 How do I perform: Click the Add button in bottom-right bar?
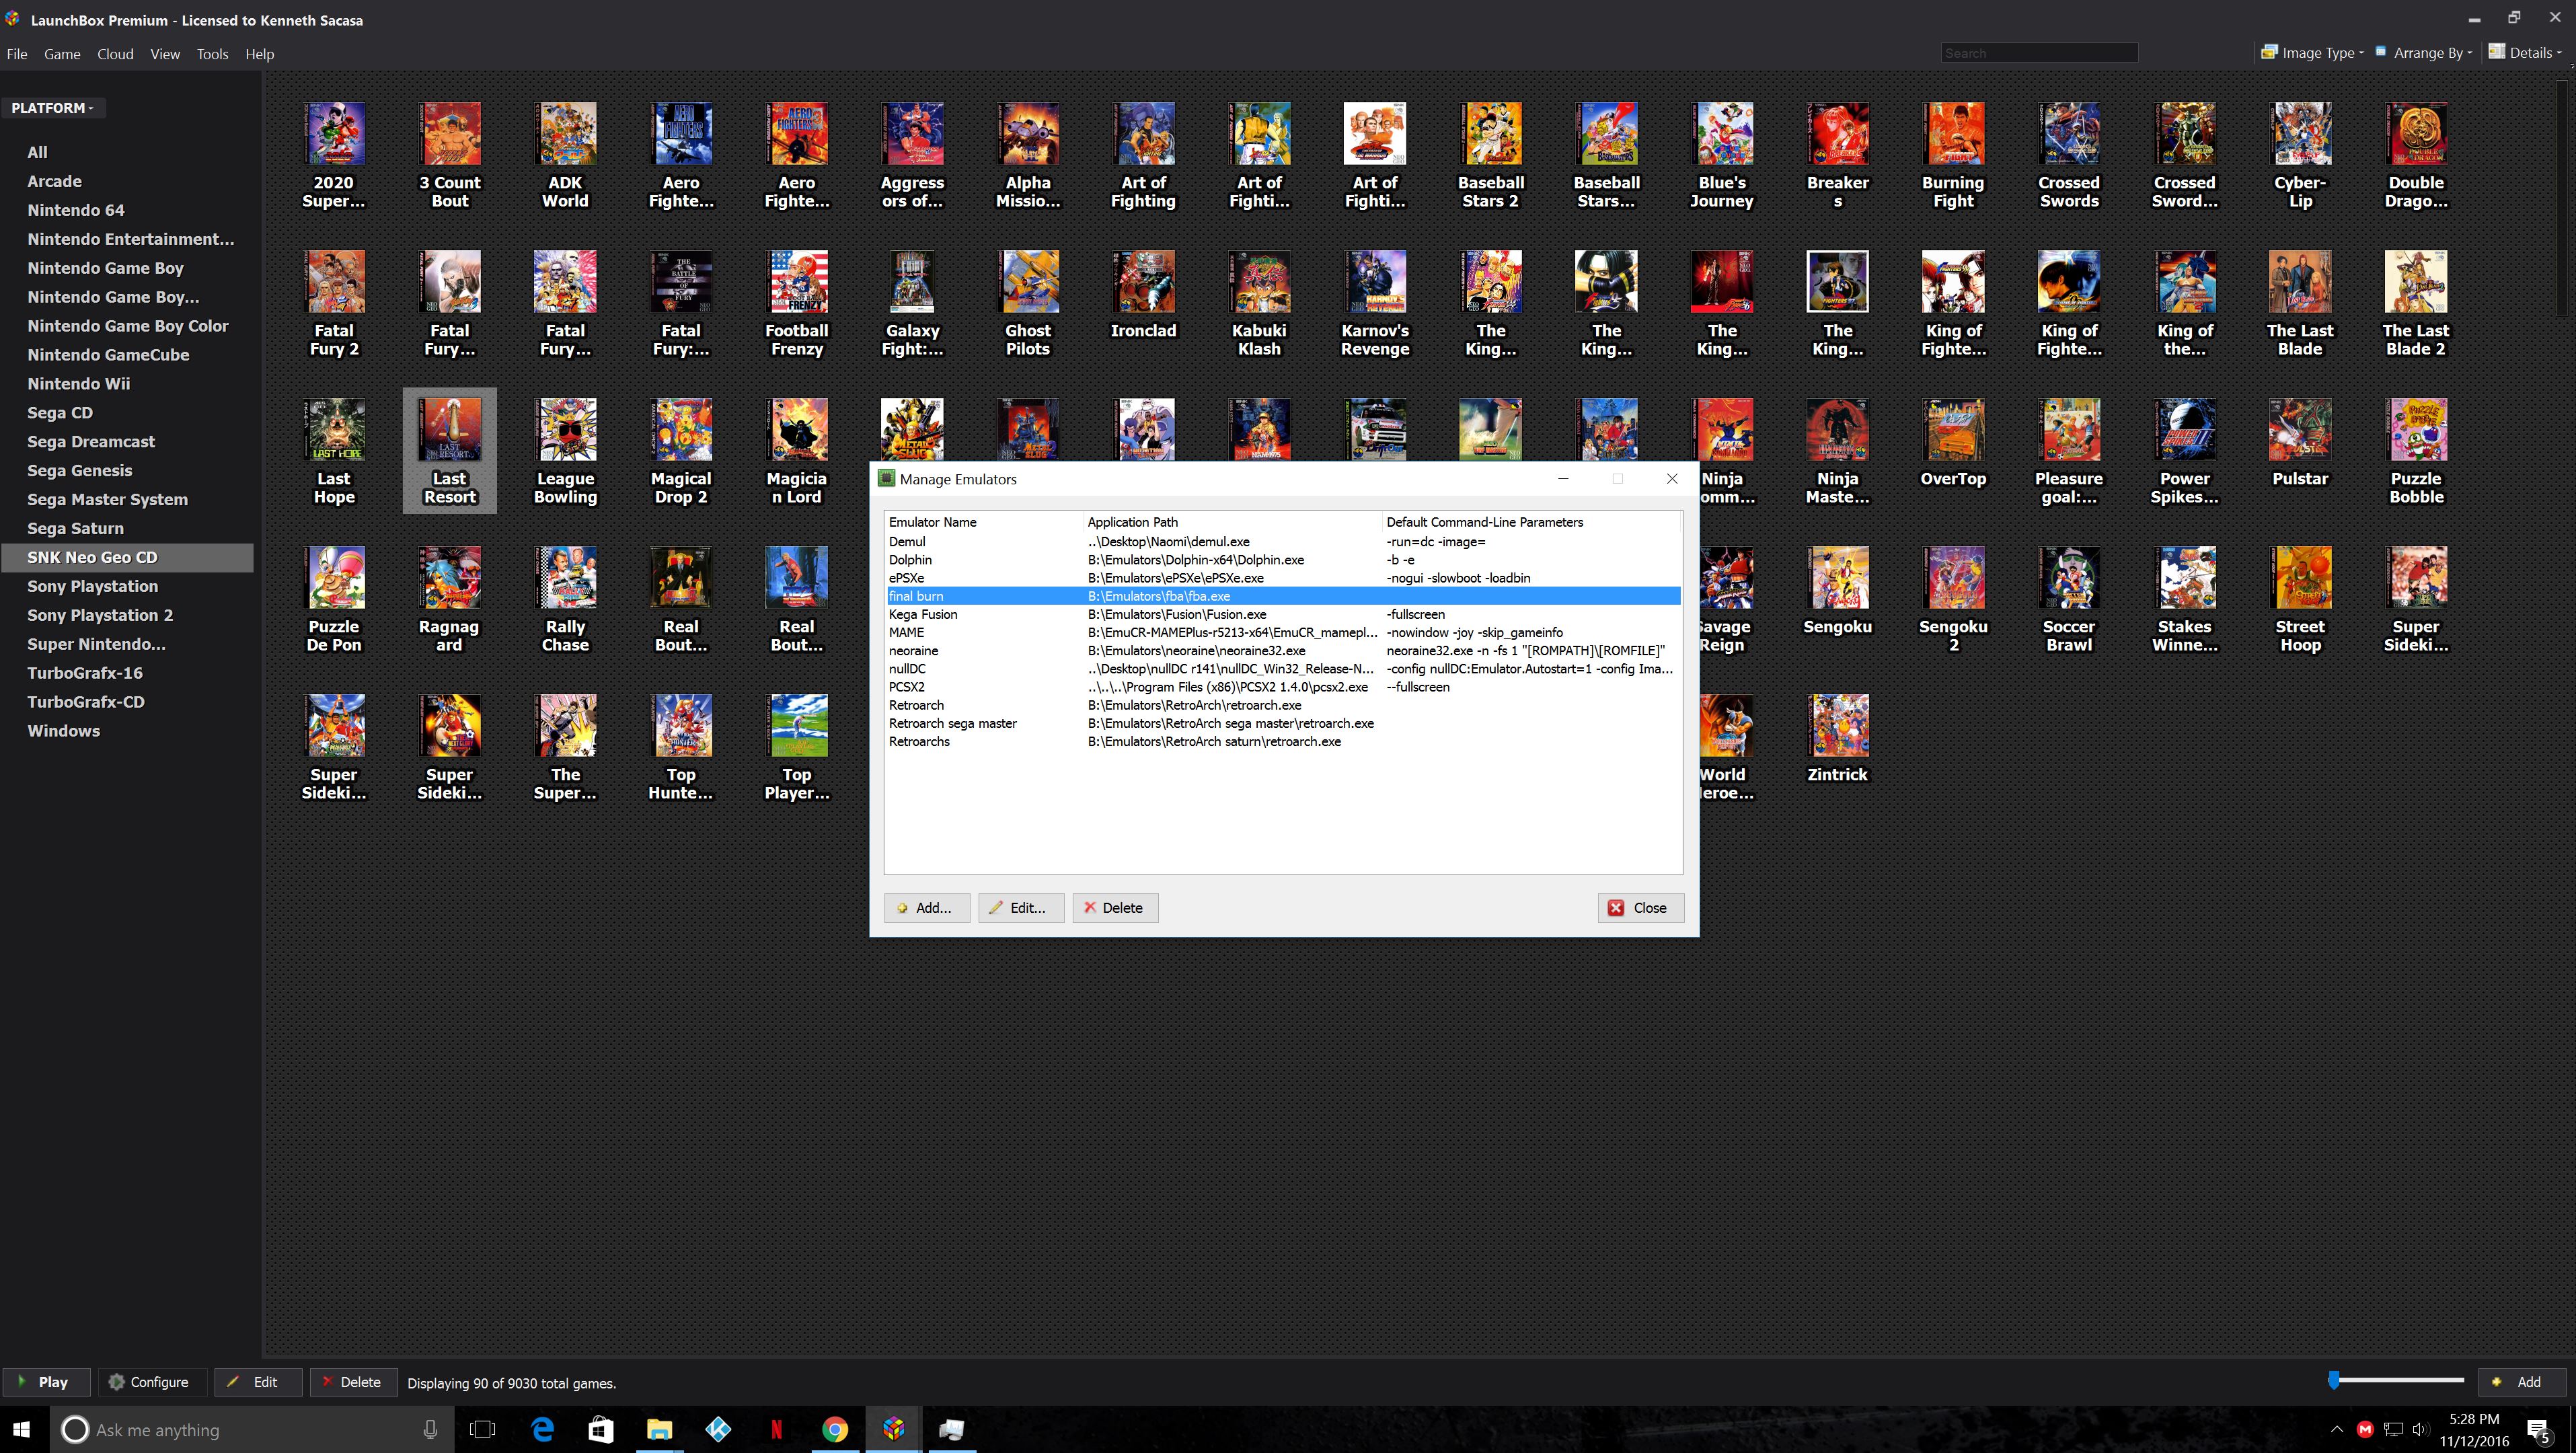point(2521,1382)
